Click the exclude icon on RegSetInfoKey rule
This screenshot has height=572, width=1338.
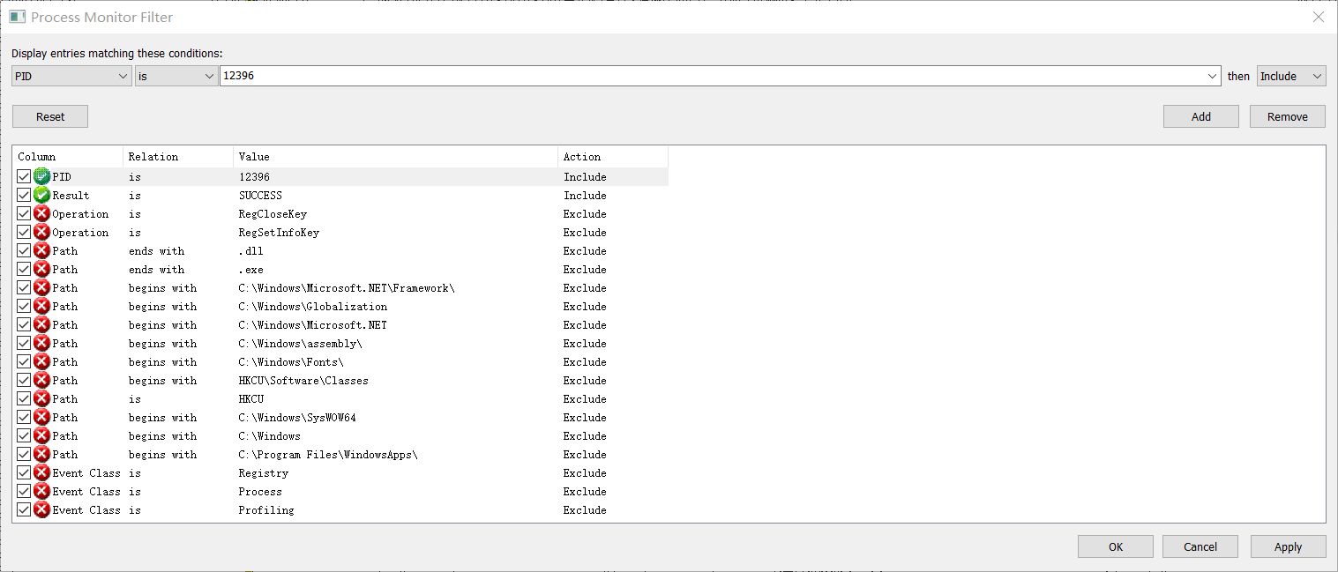pyautogui.click(x=41, y=232)
